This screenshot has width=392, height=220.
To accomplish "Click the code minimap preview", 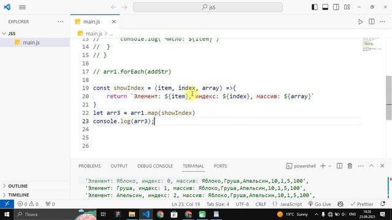I will (372, 44).
